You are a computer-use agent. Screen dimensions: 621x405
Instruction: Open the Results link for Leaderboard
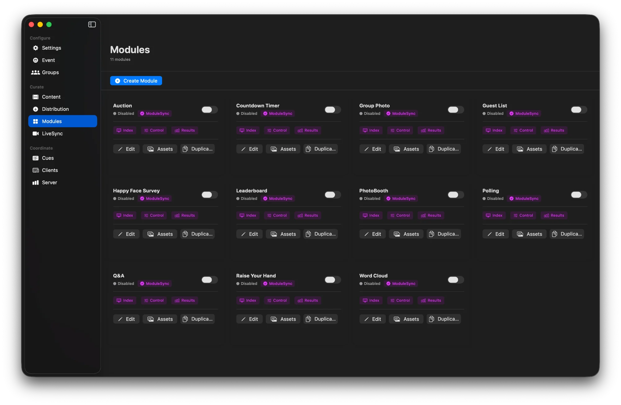click(x=307, y=215)
